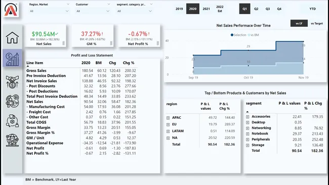Image resolution: width=329 pixels, height=185 pixels.
Task: Click the Net Sales $90.54M card
Action: (x=46, y=35)
